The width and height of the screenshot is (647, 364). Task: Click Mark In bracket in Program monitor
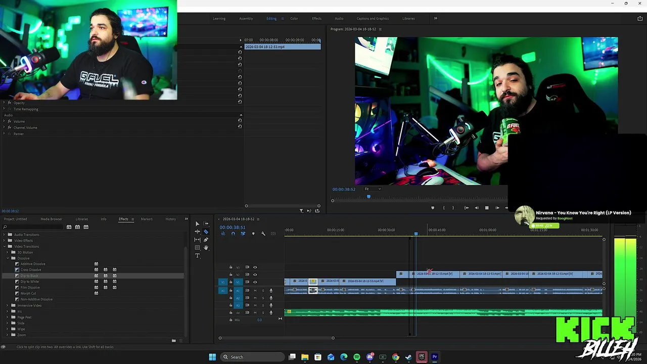pyautogui.click(x=444, y=208)
